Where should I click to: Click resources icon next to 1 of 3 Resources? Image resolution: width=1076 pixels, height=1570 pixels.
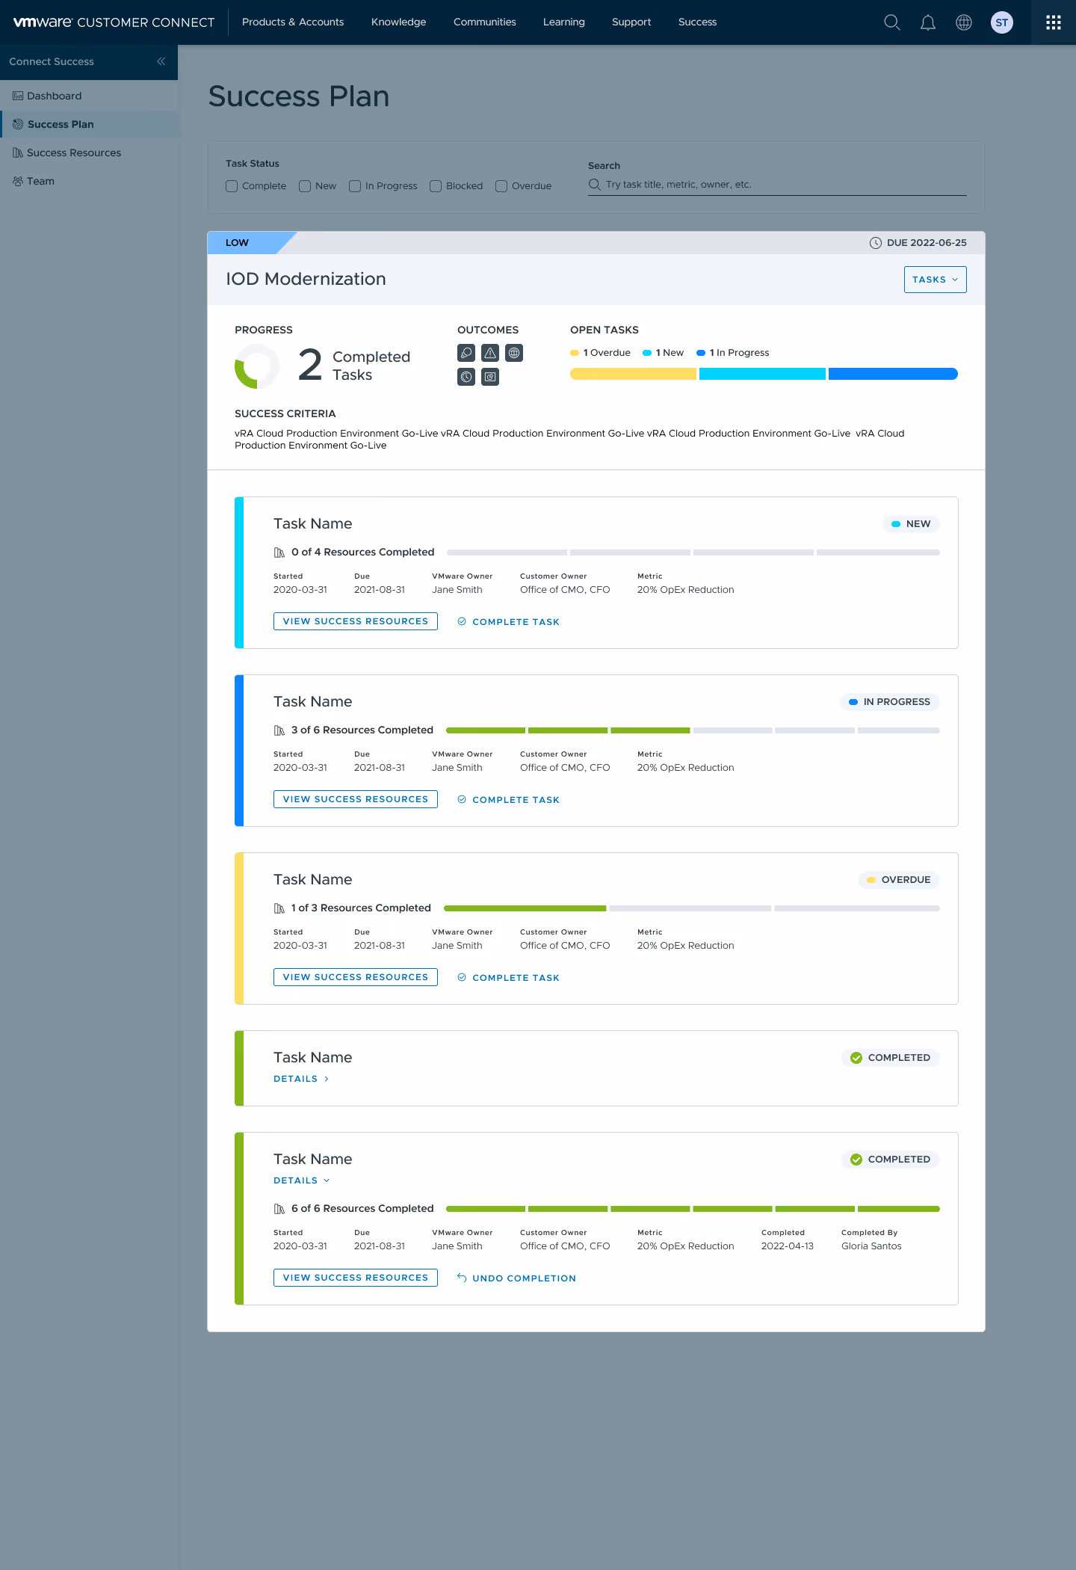279,908
